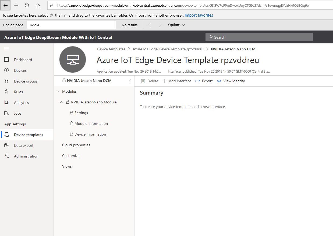Open Cloud properties in the template tree
Viewport: 333px width, 236px height.
[76, 145]
